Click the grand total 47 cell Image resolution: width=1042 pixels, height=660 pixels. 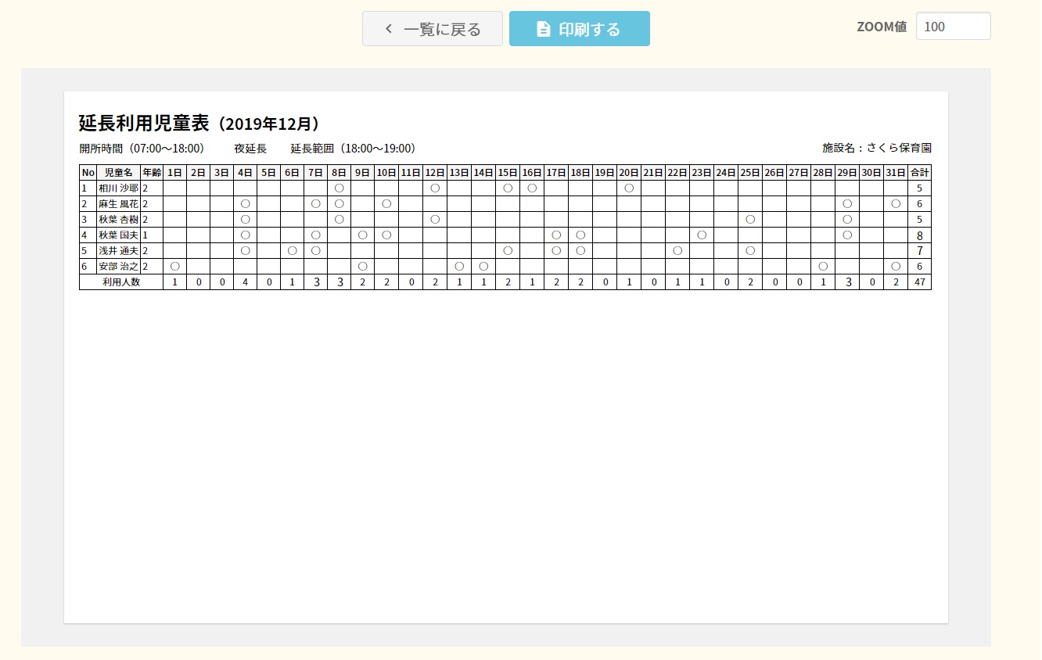click(920, 282)
